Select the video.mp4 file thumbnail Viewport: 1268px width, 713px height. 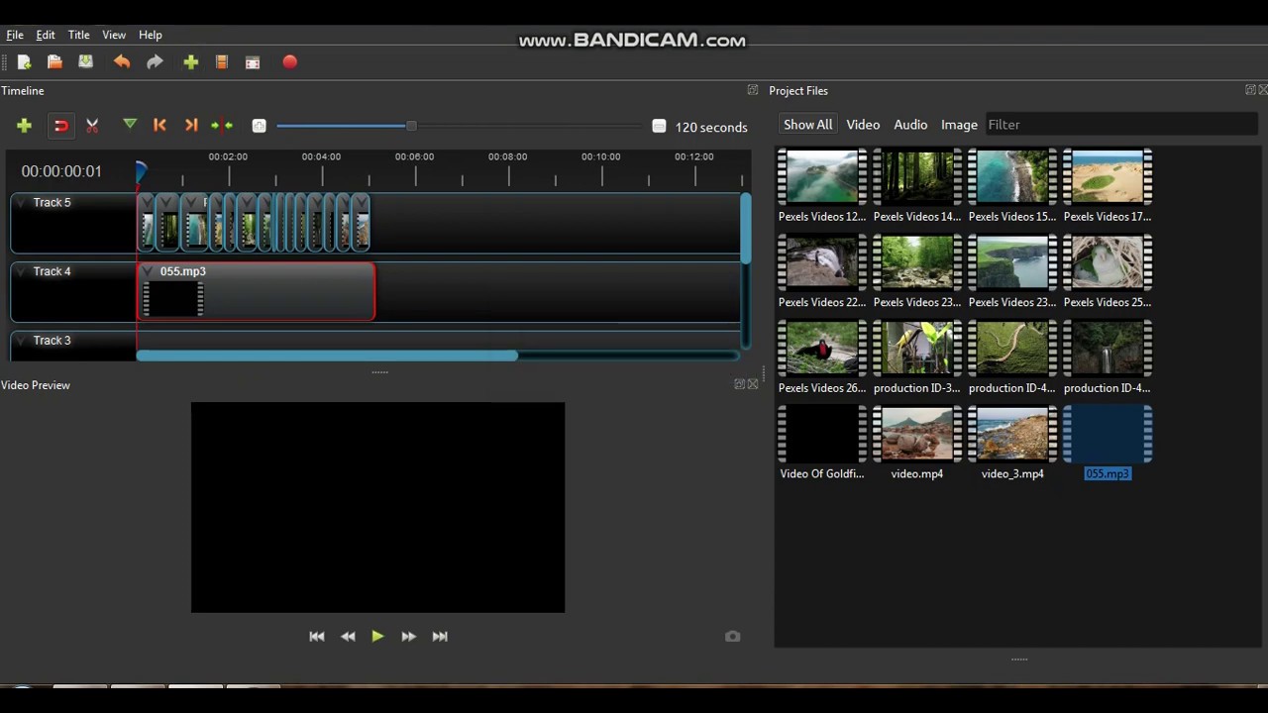917,434
